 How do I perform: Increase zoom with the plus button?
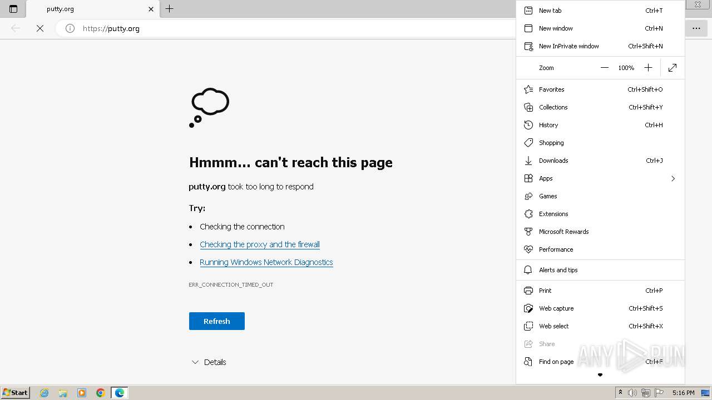648,68
